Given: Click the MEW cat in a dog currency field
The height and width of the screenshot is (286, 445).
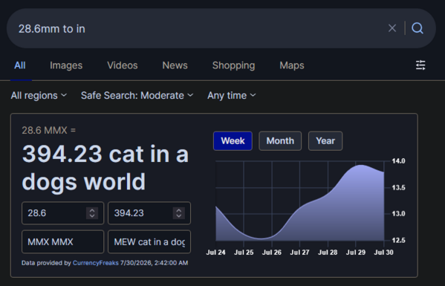Looking at the screenshot, I should (149, 241).
